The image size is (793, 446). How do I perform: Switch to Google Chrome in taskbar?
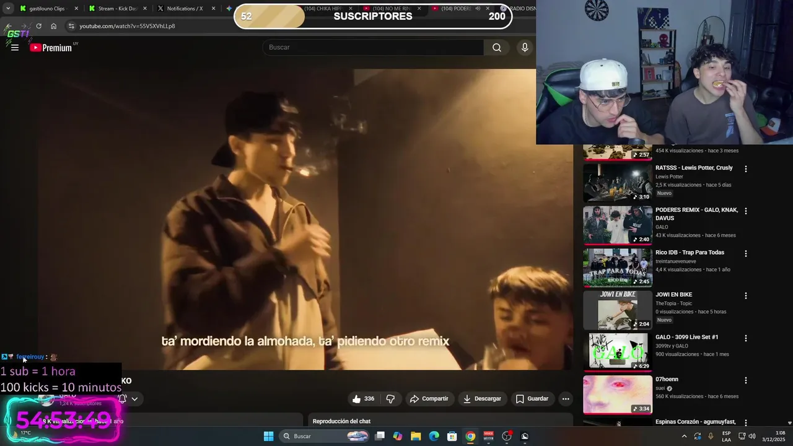pos(470,436)
